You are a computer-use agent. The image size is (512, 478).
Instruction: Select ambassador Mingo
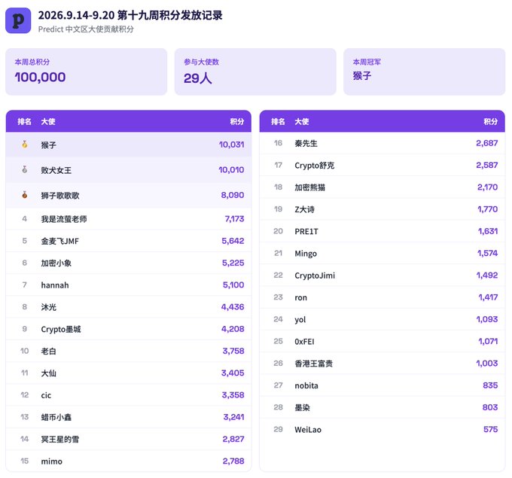306,254
